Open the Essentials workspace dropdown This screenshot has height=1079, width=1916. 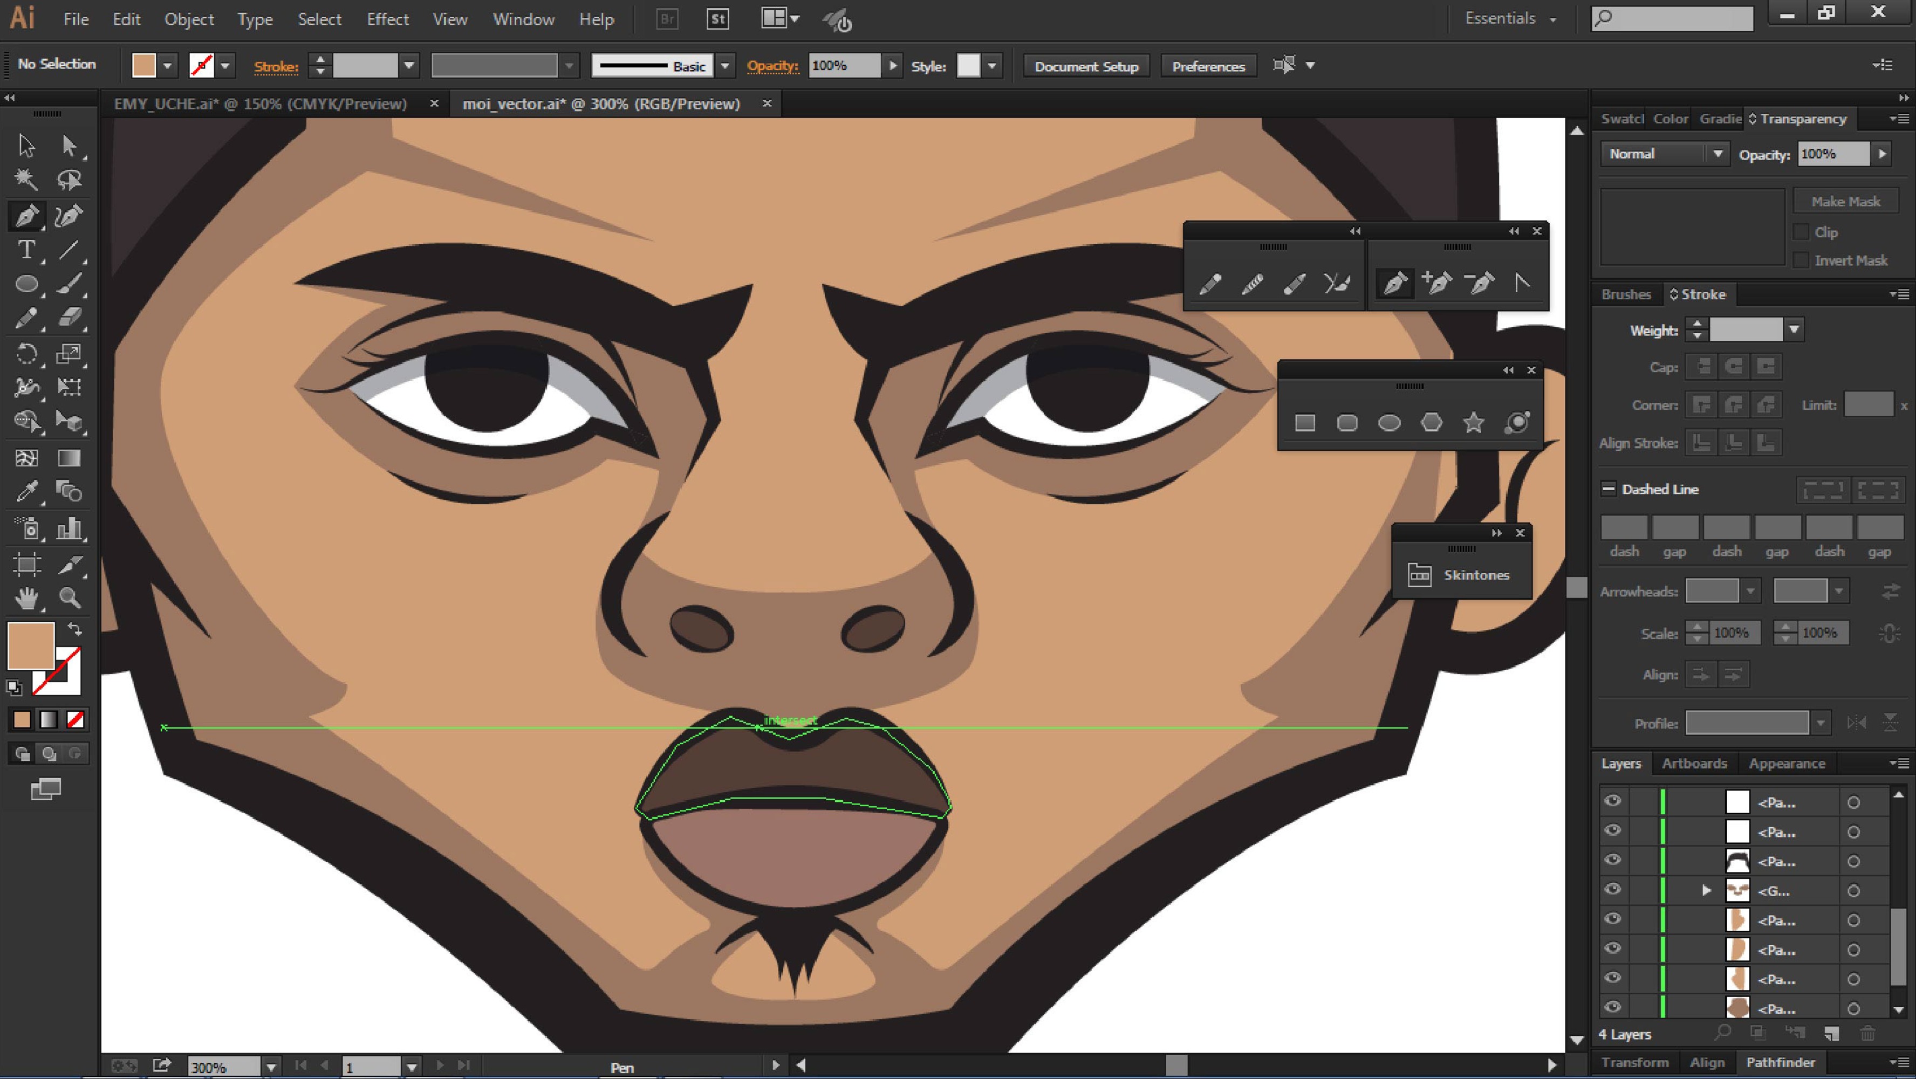[x=1510, y=18]
